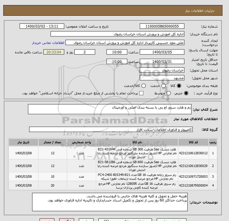Click the remaining days field showing 2
Screen dimensions: 229x221
point(85,52)
